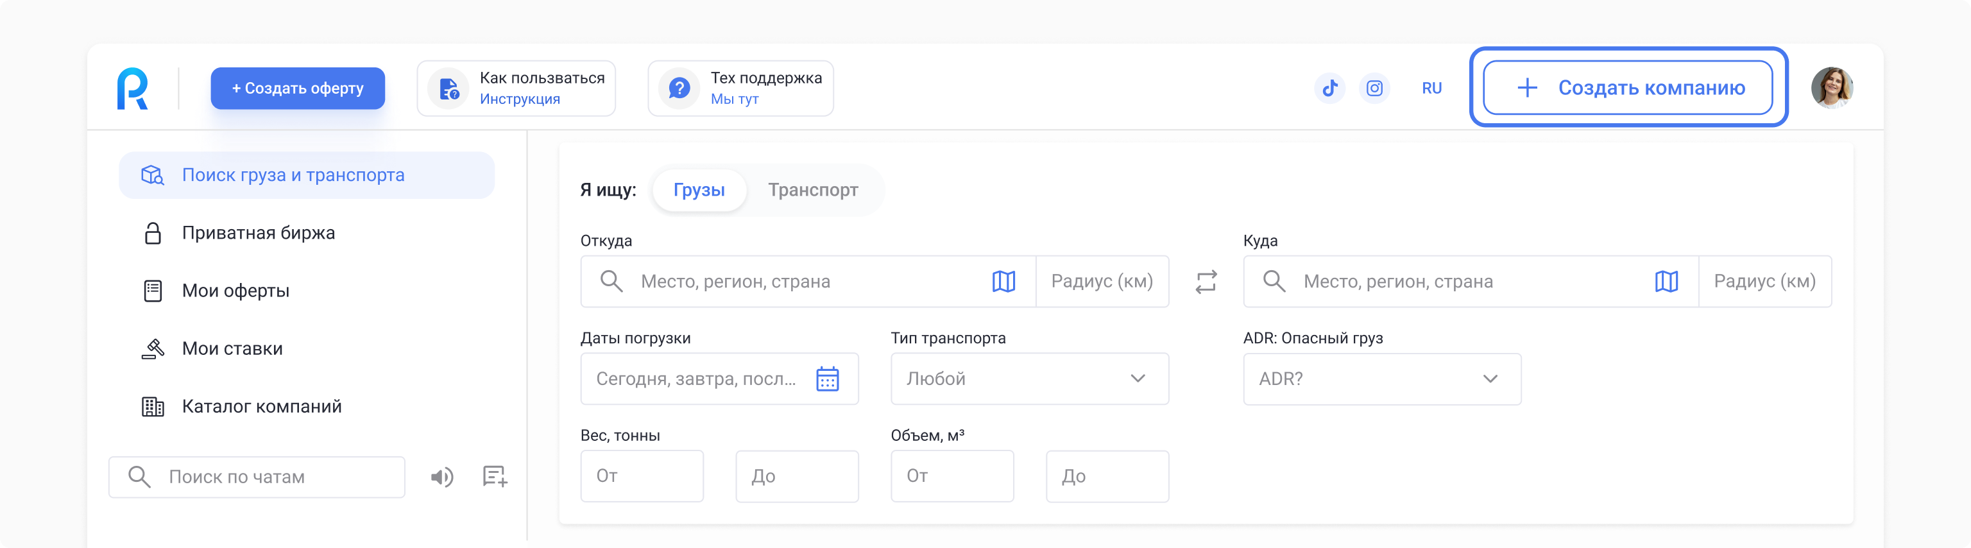
Task: Focus Откуда place input field
Action: pyautogui.click(x=808, y=282)
